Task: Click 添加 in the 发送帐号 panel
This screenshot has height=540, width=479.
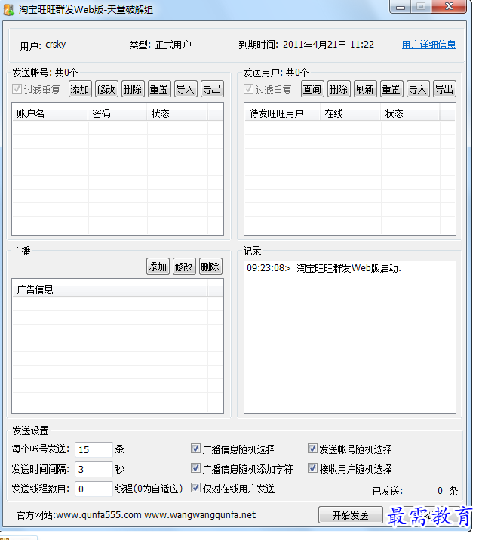Action: 80,89
